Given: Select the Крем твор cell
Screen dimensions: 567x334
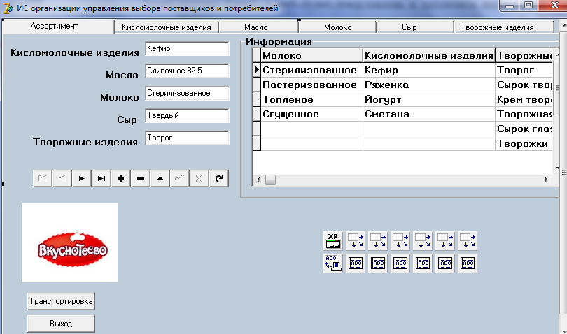Looking at the screenshot, I should pyautogui.click(x=524, y=100).
